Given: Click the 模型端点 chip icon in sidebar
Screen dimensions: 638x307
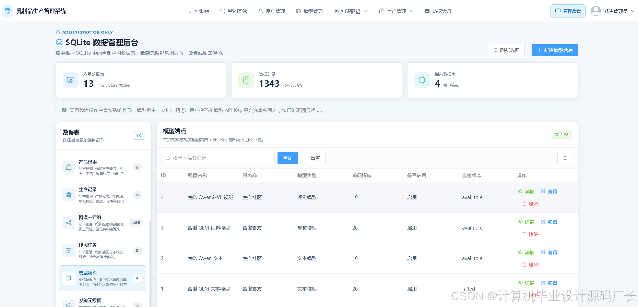Looking at the screenshot, I should (x=69, y=278).
